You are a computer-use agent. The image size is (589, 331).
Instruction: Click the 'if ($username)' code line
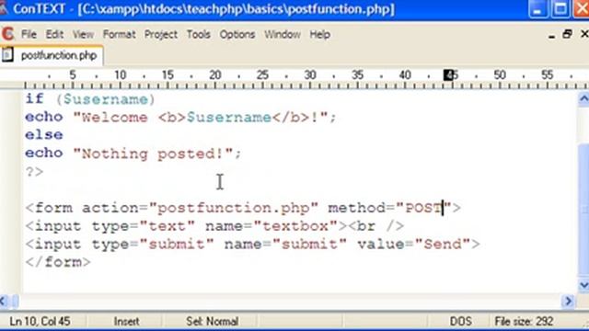click(90, 99)
